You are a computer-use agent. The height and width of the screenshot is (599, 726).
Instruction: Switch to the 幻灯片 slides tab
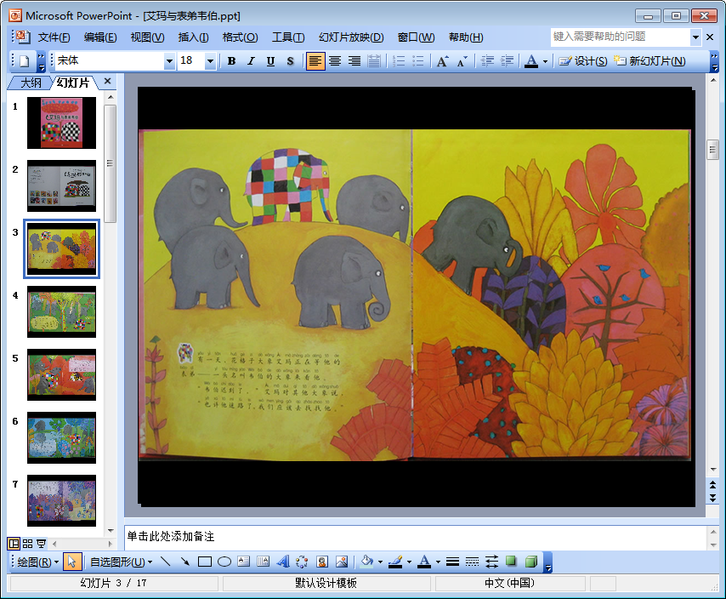pos(73,83)
